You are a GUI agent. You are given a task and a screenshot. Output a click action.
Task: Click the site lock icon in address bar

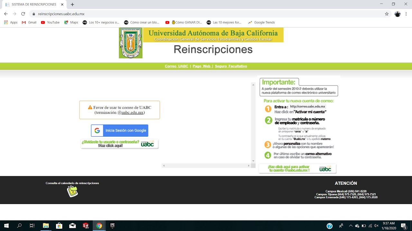click(34, 14)
